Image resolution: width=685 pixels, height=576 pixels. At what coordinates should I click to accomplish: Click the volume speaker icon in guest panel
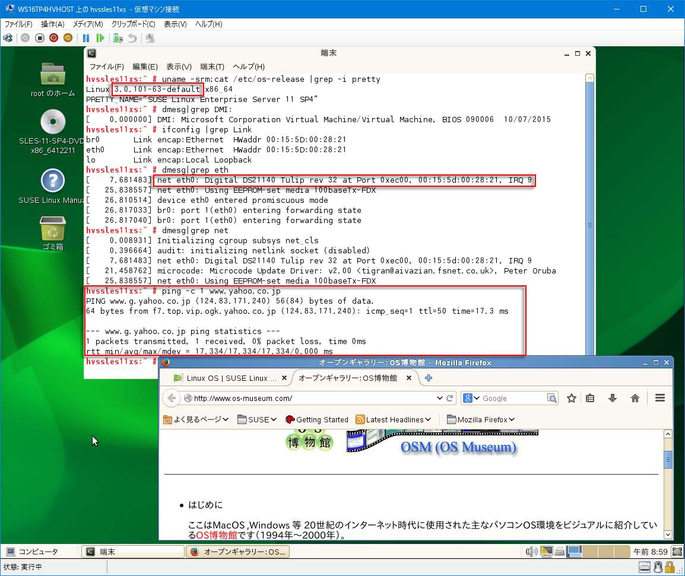click(x=531, y=552)
